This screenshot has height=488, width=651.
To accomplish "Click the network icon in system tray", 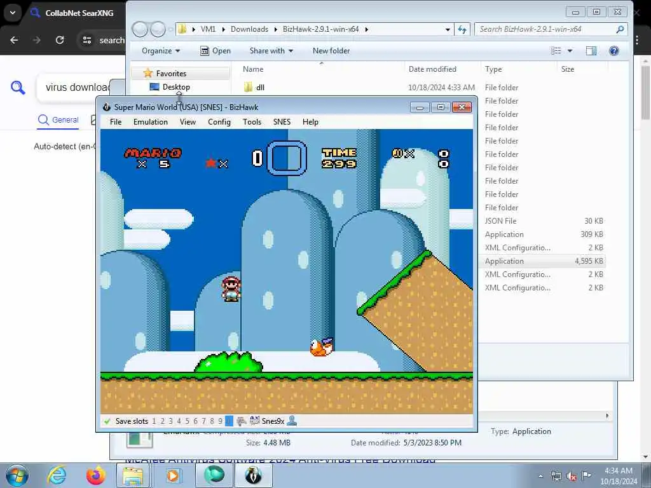I will pos(556,476).
